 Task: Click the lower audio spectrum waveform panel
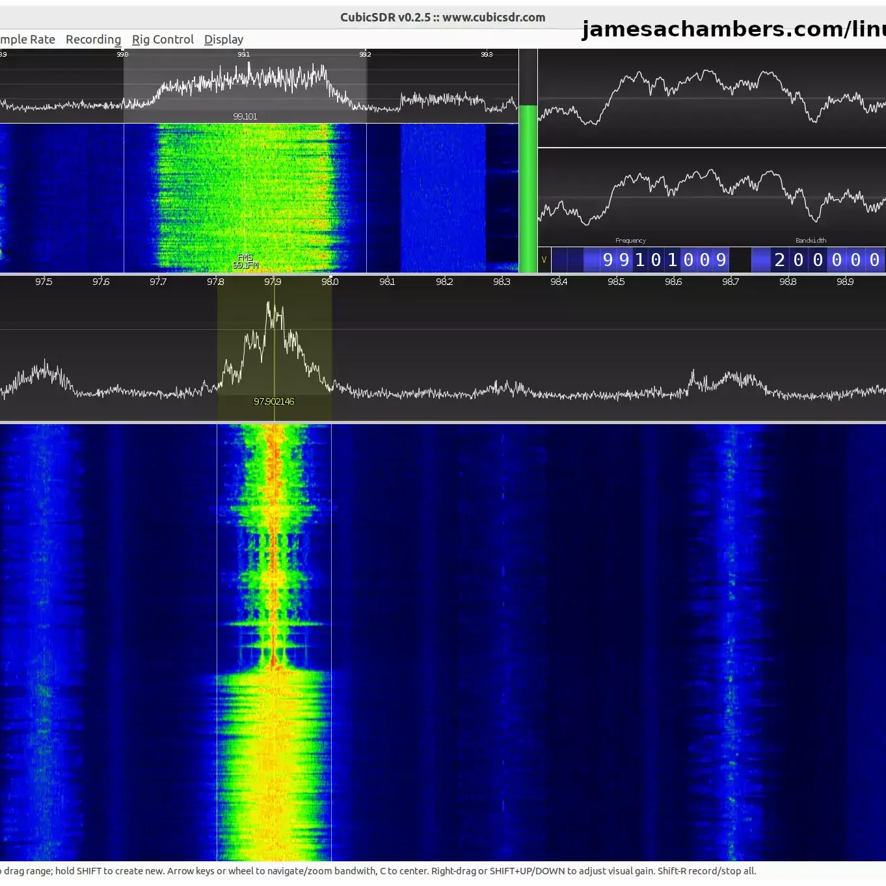[x=712, y=195]
